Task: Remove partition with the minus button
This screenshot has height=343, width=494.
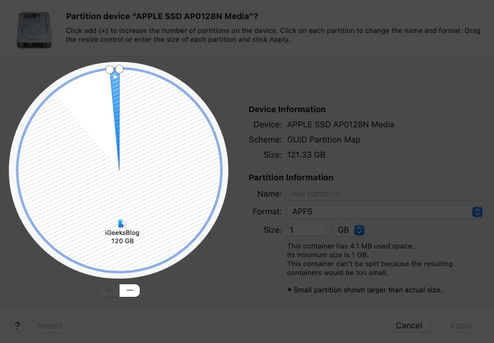Action: point(130,290)
